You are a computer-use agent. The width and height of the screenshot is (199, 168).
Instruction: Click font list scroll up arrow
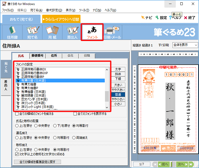(x=107, y=70)
